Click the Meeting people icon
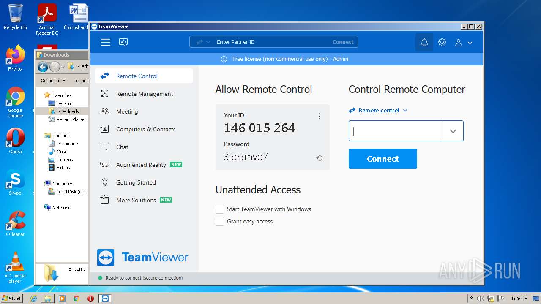 pyautogui.click(x=105, y=111)
